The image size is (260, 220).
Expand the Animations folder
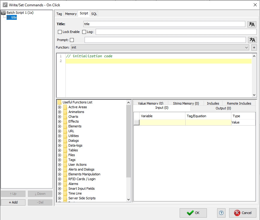tap(60, 112)
